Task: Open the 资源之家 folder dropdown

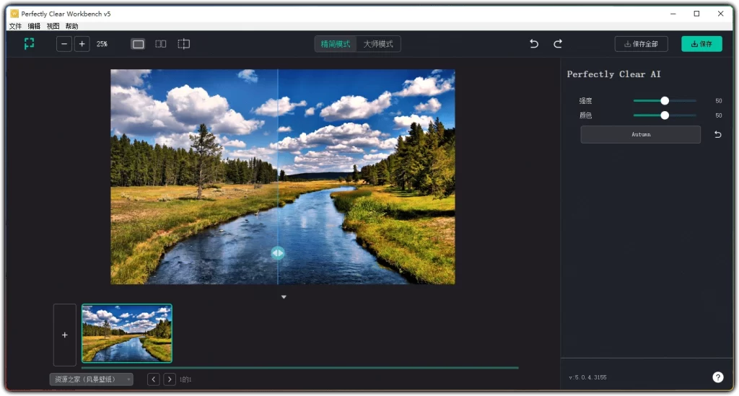Action: tap(91, 379)
